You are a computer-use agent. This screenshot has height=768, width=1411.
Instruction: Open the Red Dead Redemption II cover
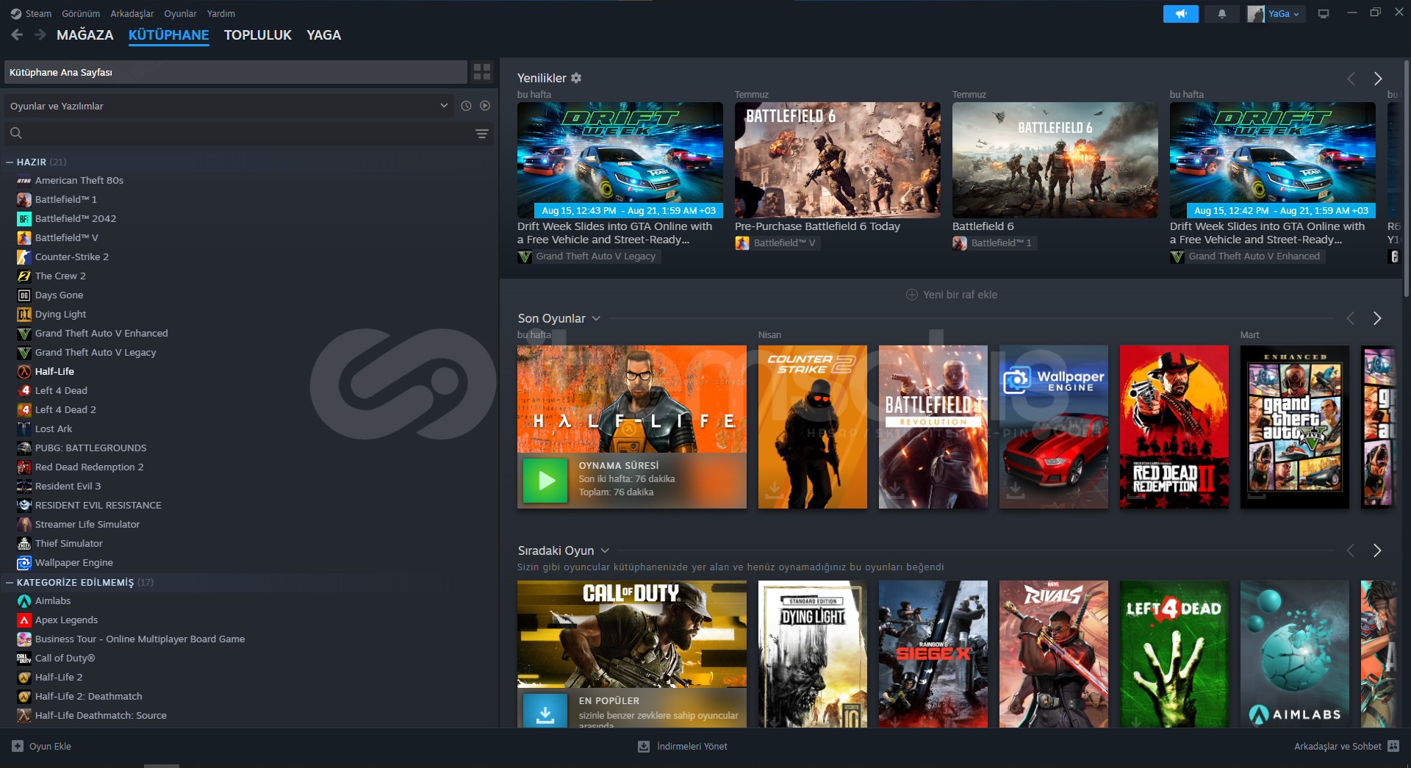click(x=1174, y=427)
